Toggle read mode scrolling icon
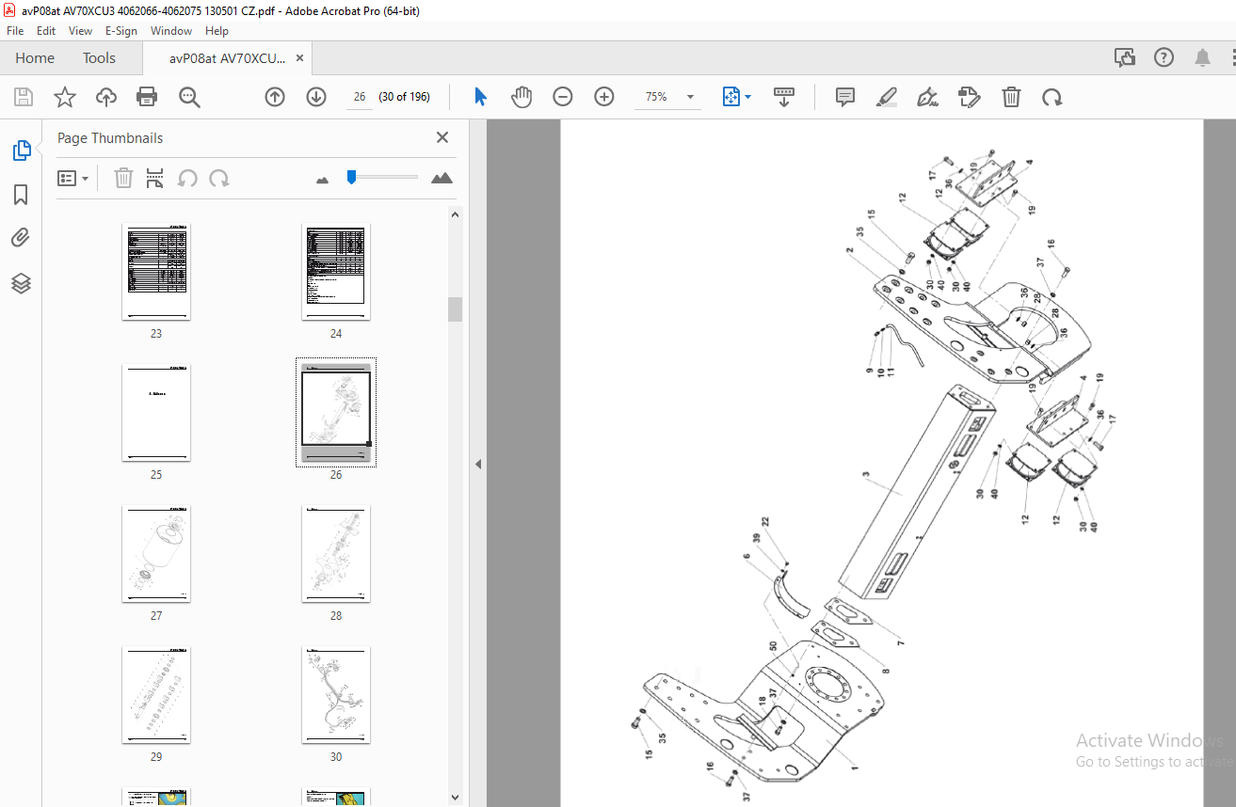The image size is (1236, 807). point(784,97)
